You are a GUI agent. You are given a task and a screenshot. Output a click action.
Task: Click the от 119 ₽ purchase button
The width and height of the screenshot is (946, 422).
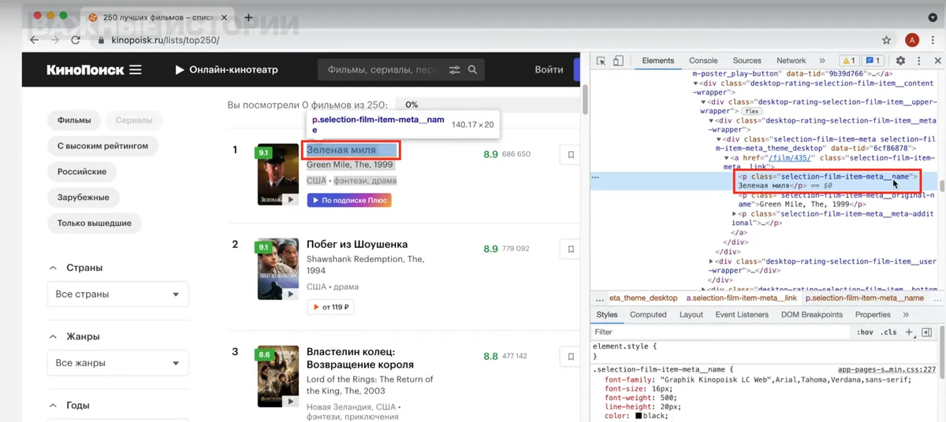(x=331, y=307)
